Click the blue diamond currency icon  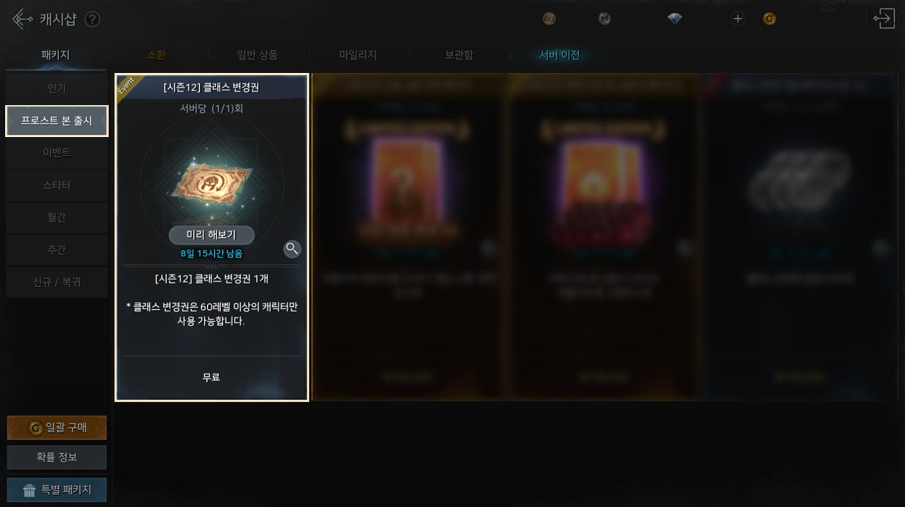pyautogui.click(x=674, y=19)
